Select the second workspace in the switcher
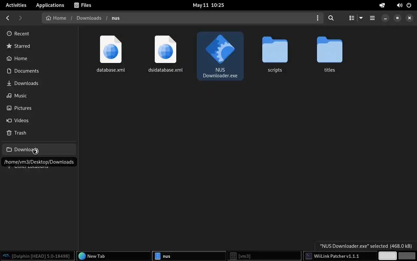Viewport: 417px width, 261px height. pos(407,256)
